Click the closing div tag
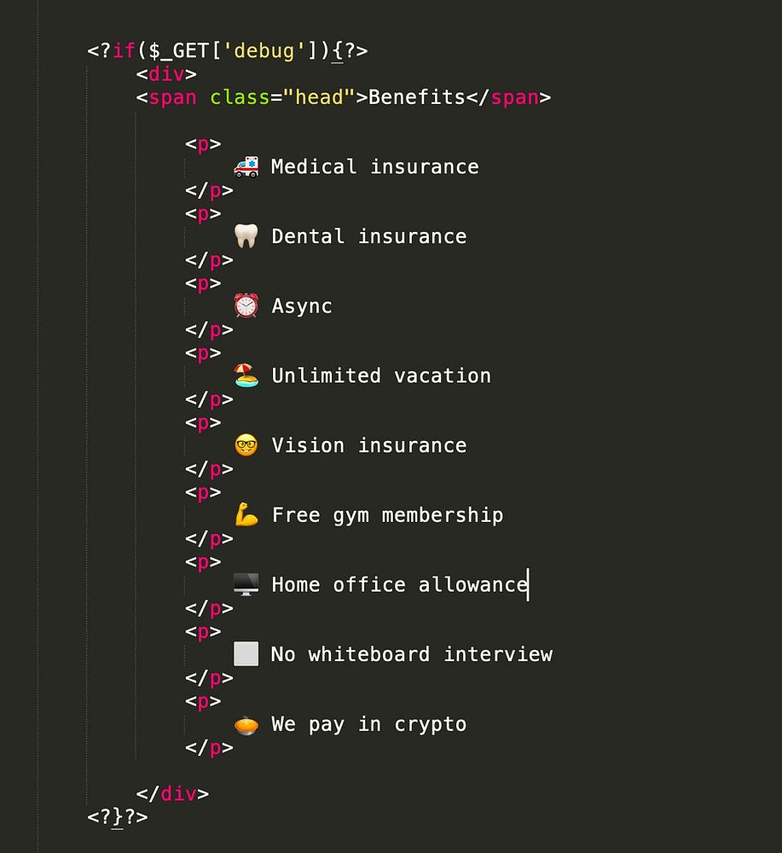 (x=172, y=793)
